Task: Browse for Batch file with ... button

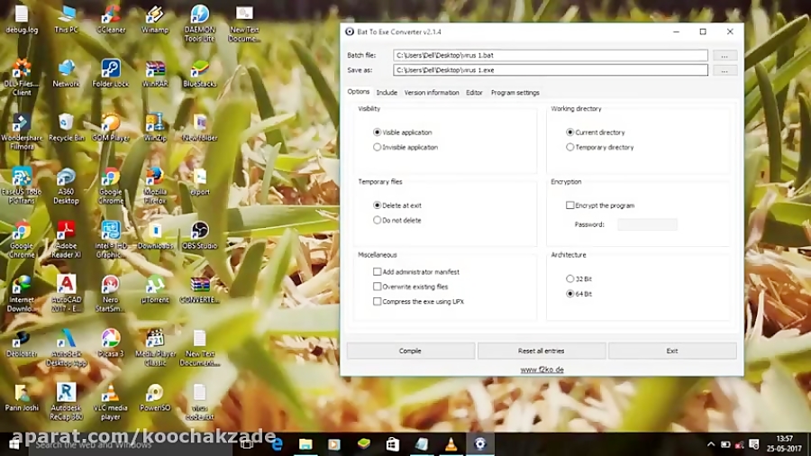Action: point(724,55)
